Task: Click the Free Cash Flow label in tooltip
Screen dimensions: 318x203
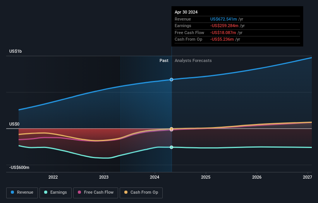Action: (x=189, y=33)
